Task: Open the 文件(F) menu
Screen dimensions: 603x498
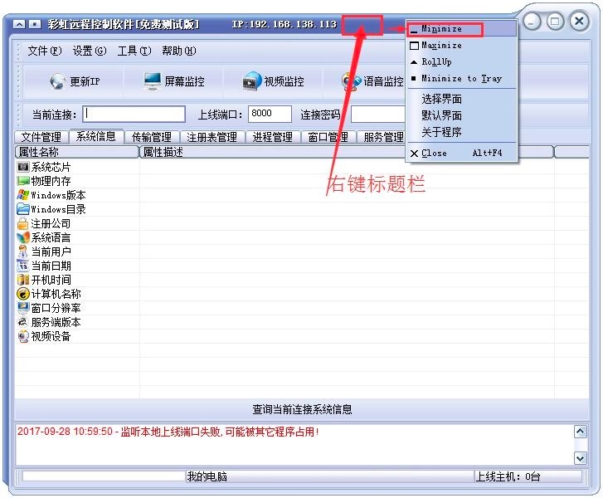Action: 44,51
